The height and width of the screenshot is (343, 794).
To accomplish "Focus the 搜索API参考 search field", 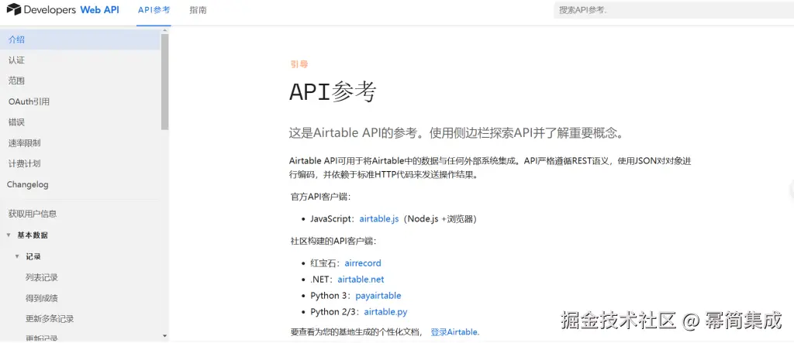I will tap(674, 10).
